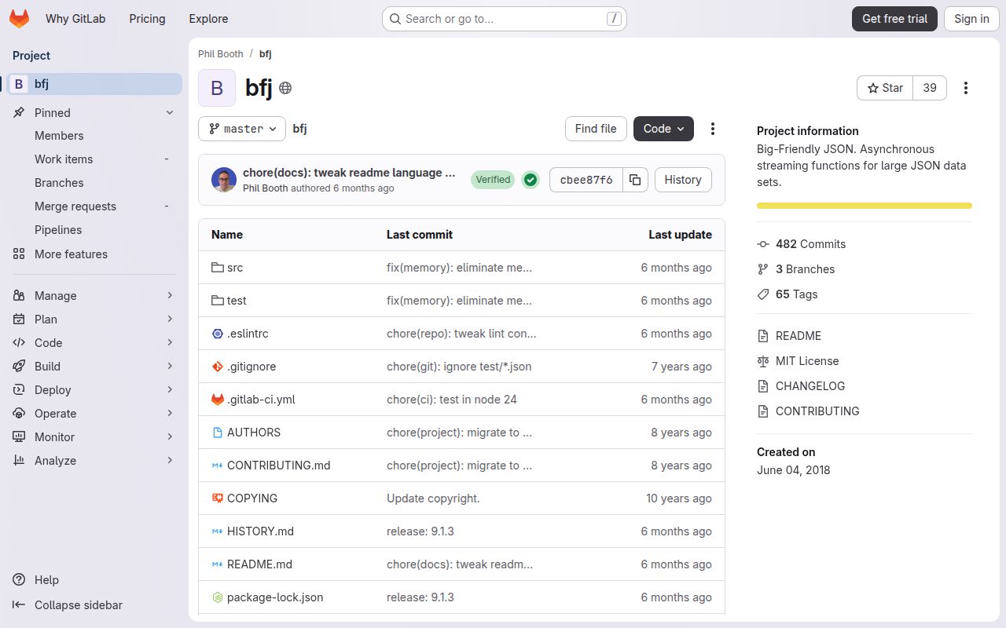Expand the Code sidebar menu
This screenshot has height=628, width=1006.
click(94, 343)
